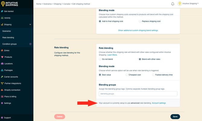
Task: Click the Delete button
Action: 59,116
